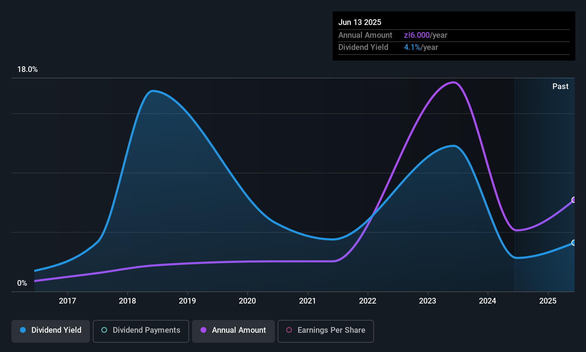
Task: Click the Past region label
Action: (x=560, y=87)
